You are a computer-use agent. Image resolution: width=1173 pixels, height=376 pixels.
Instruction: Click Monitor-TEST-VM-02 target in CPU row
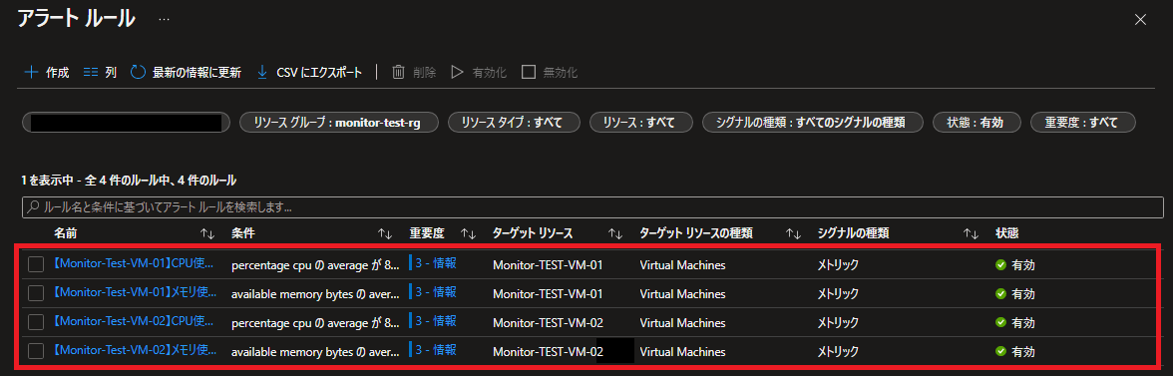point(548,323)
